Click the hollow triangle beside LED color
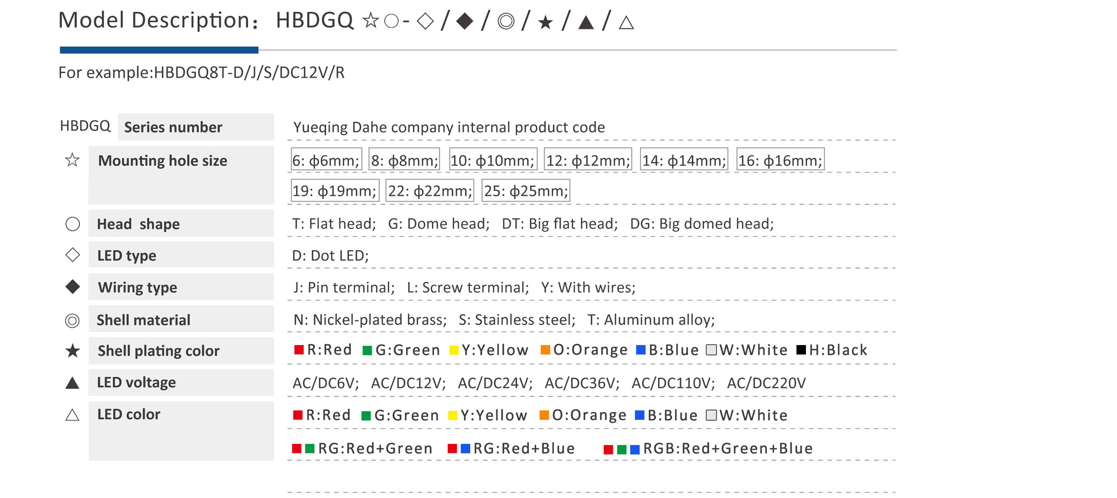The image size is (1117, 498). click(72, 415)
